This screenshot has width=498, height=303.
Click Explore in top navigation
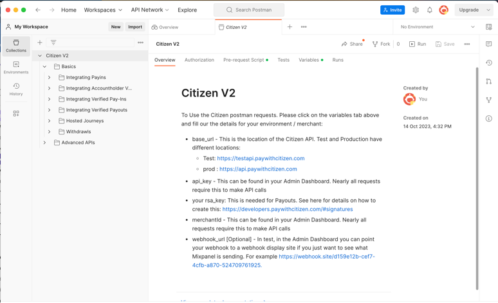187,10
